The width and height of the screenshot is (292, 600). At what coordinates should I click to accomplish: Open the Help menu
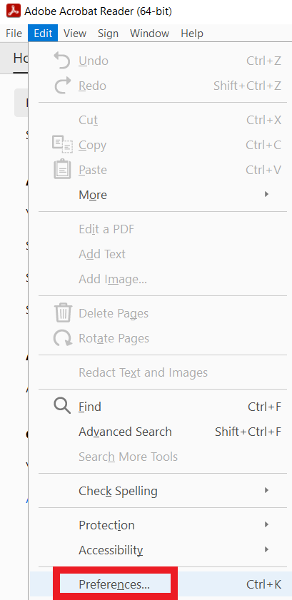(x=192, y=34)
